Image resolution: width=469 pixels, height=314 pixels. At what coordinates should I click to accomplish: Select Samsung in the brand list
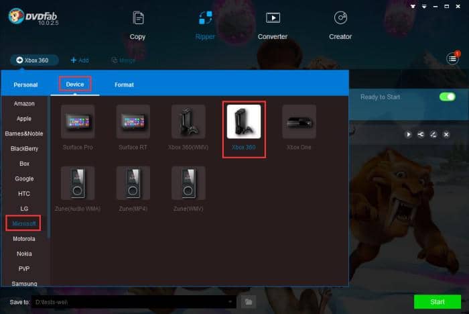(x=24, y=283)
